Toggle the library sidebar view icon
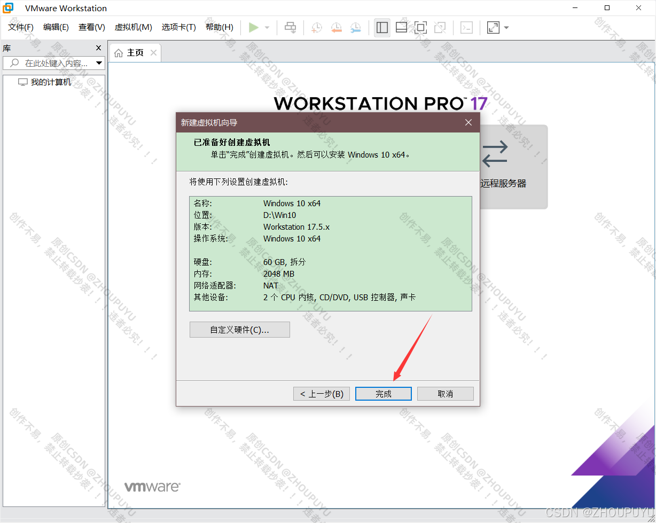 382,27
